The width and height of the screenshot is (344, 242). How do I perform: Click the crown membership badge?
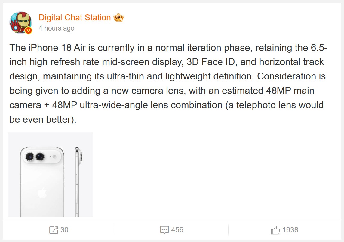click(118, 18)
